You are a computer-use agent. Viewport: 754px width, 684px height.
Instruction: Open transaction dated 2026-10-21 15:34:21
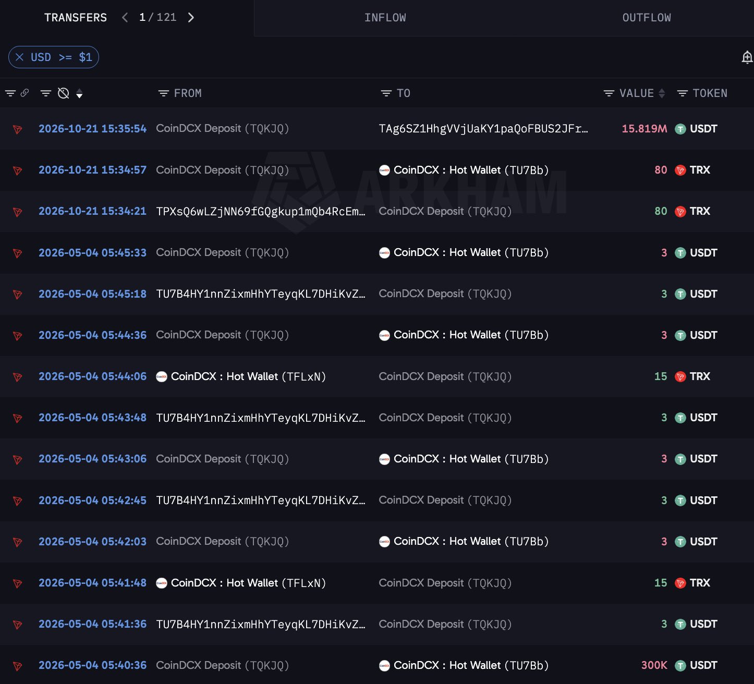pos(93,211)
